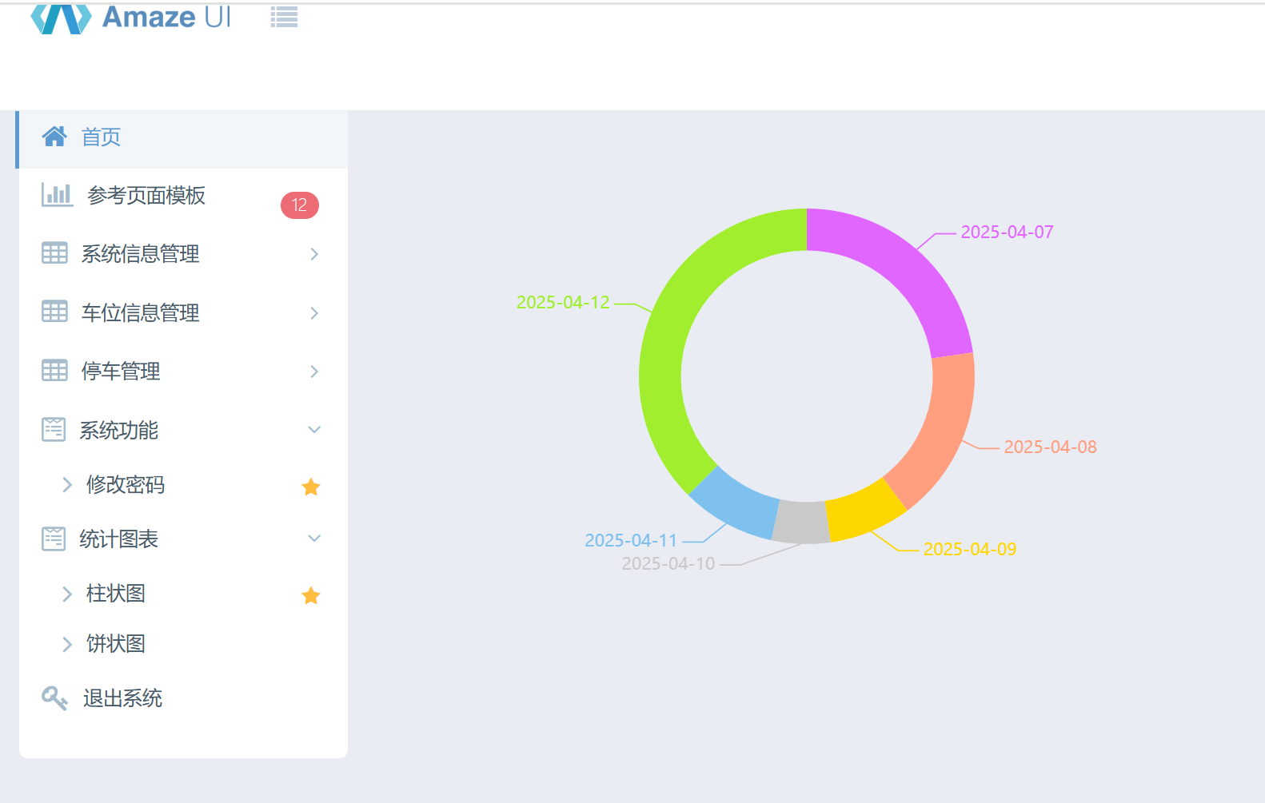Click the arrow icon before 修改密码
This screenshot has height=803, width=1265.
[x=67, y=484]
